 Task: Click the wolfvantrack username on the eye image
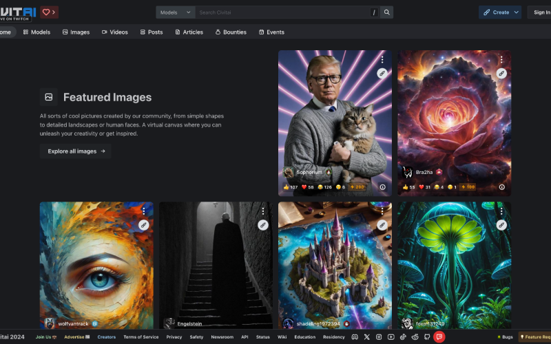[x=73, y=323]
